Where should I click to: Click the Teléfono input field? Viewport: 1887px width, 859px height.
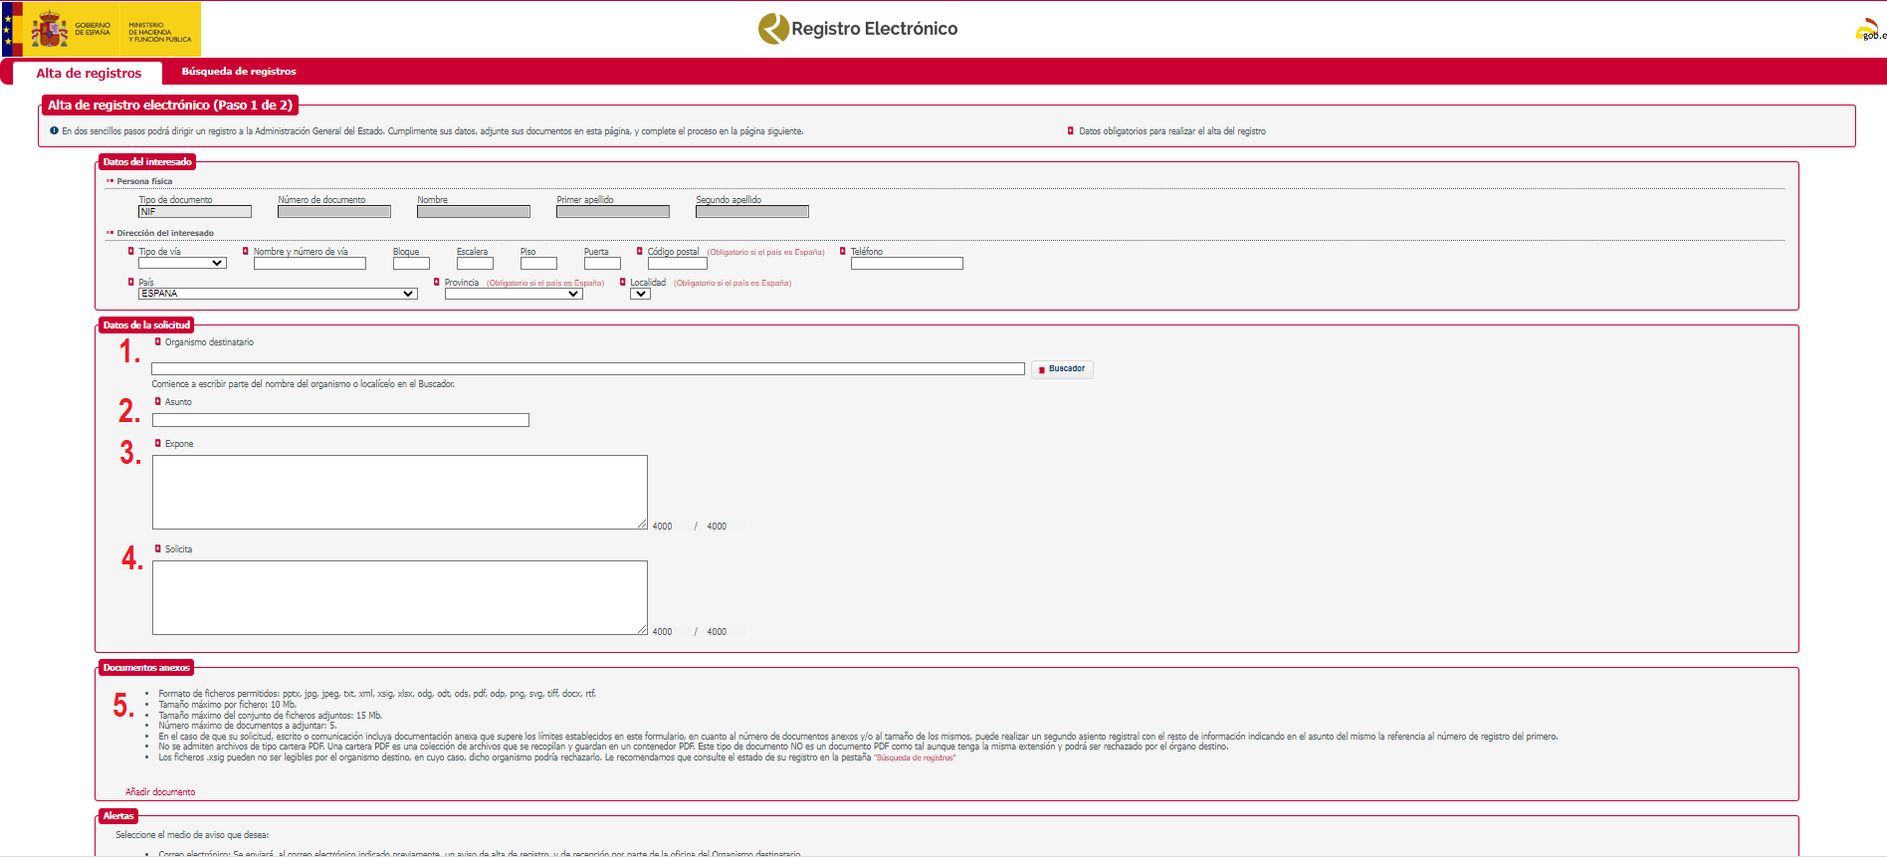coord(907,263)
